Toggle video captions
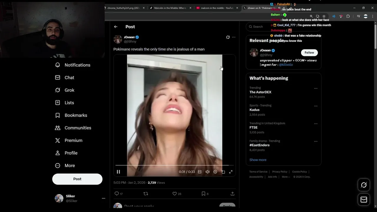Image resolution: width=377 pixels, height=212 pixels. 200,172
